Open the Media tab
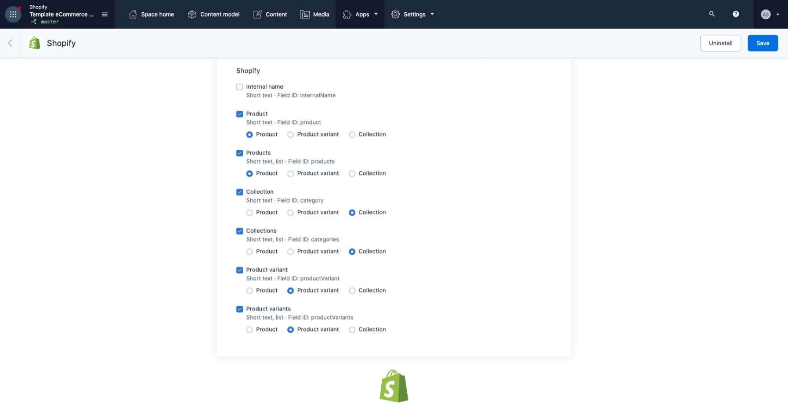 pos(315,14)
